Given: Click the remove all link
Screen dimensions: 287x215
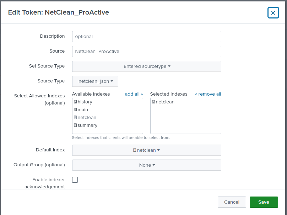Looking at the screenshot, I should [x=208, y=94].
